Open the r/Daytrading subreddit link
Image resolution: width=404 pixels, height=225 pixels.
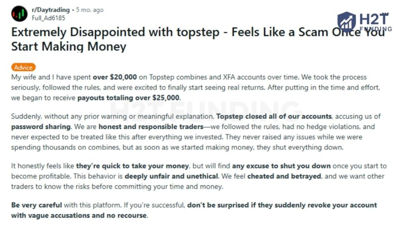(50, 10)
